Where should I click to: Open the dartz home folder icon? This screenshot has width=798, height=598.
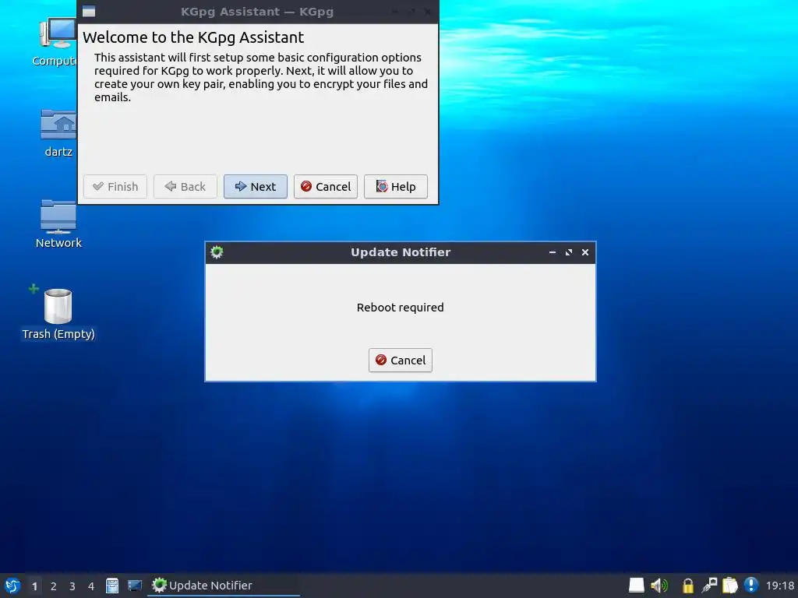[x=58, y=134]
